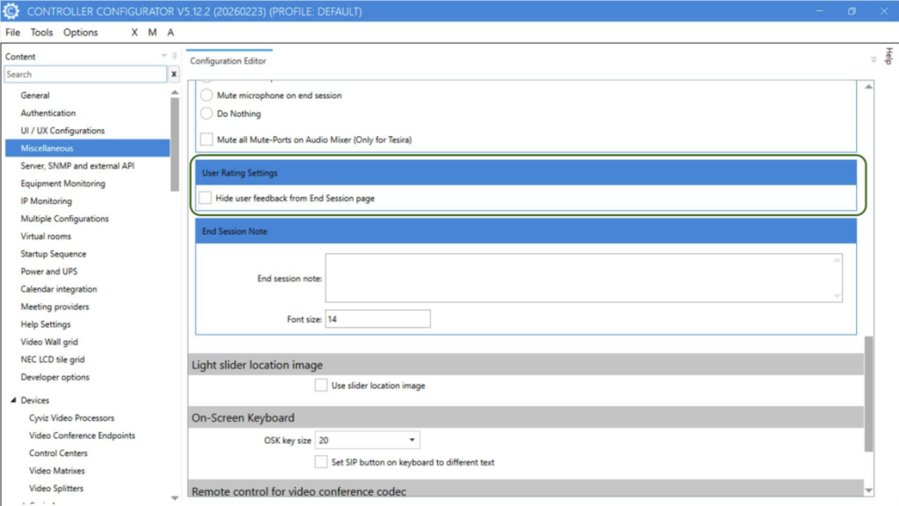Collapse the Devices tree node
The image size is (899, 506).
click(13, 401)
